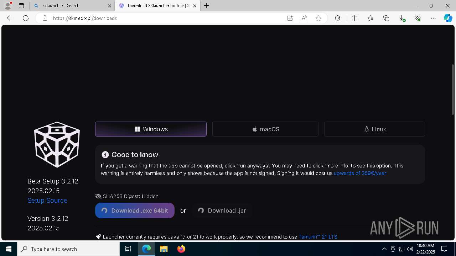Start Read Aloud from address bar
456x256 pixels.
click(x=304, y=18)
